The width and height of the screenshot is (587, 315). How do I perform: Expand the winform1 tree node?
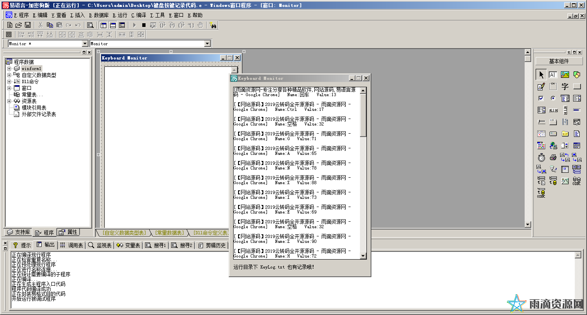[x=9, y=68]
